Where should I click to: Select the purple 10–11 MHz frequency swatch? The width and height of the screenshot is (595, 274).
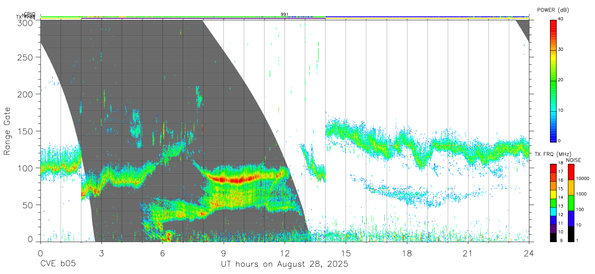tap(553, 229)
